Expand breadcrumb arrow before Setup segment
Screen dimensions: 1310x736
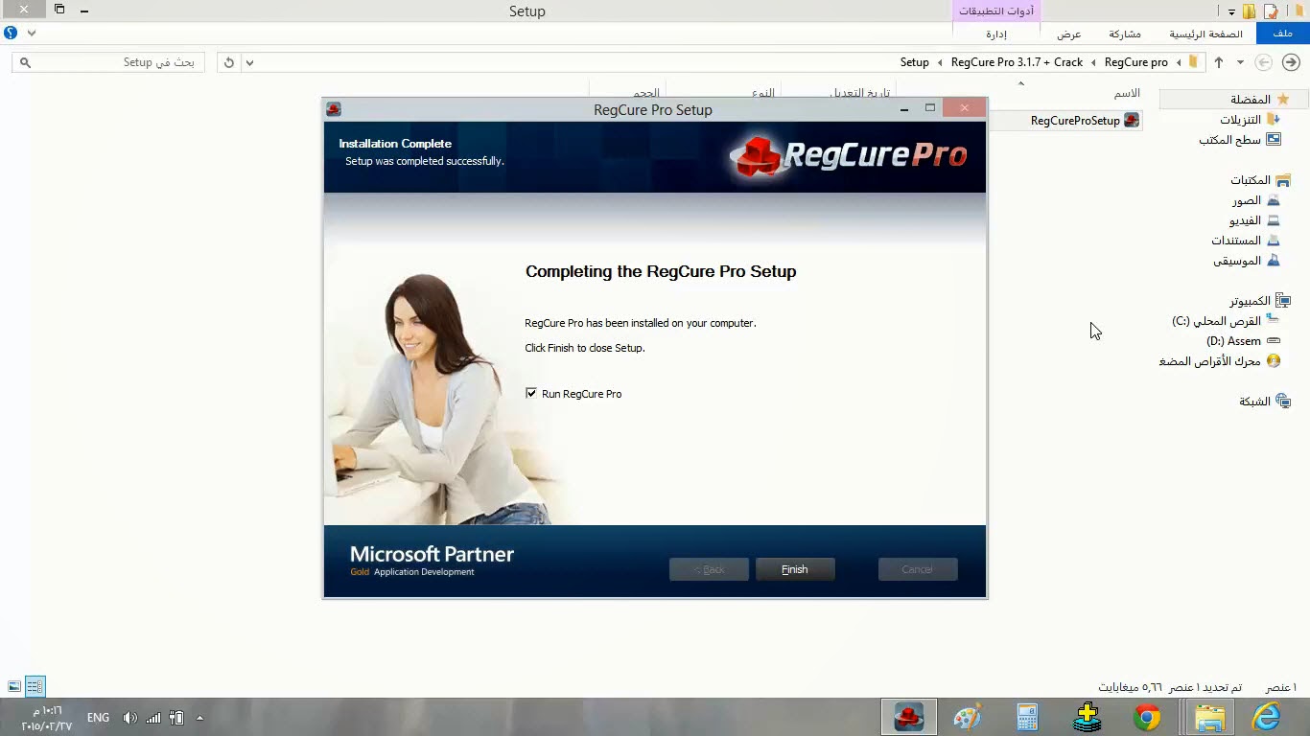point(940,62)
